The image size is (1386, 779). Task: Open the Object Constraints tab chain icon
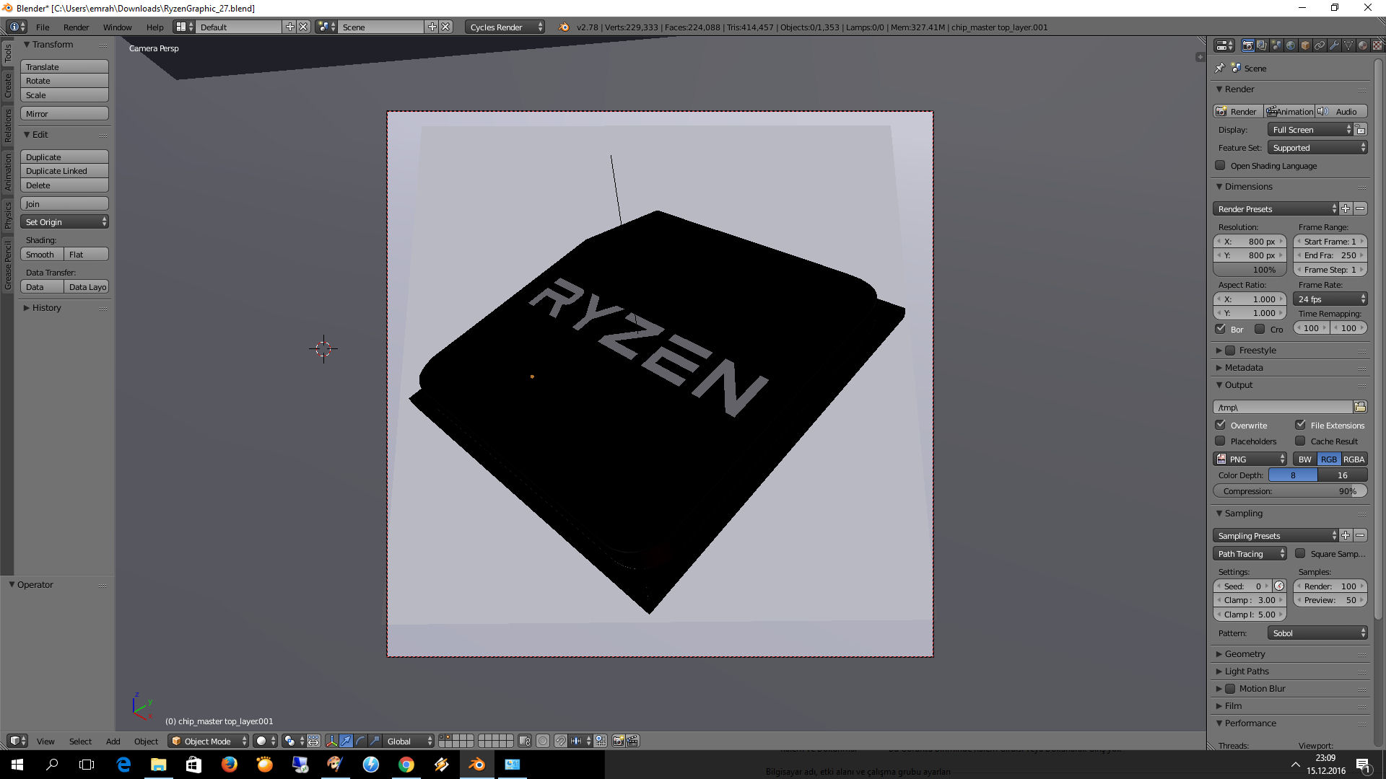1320,45
